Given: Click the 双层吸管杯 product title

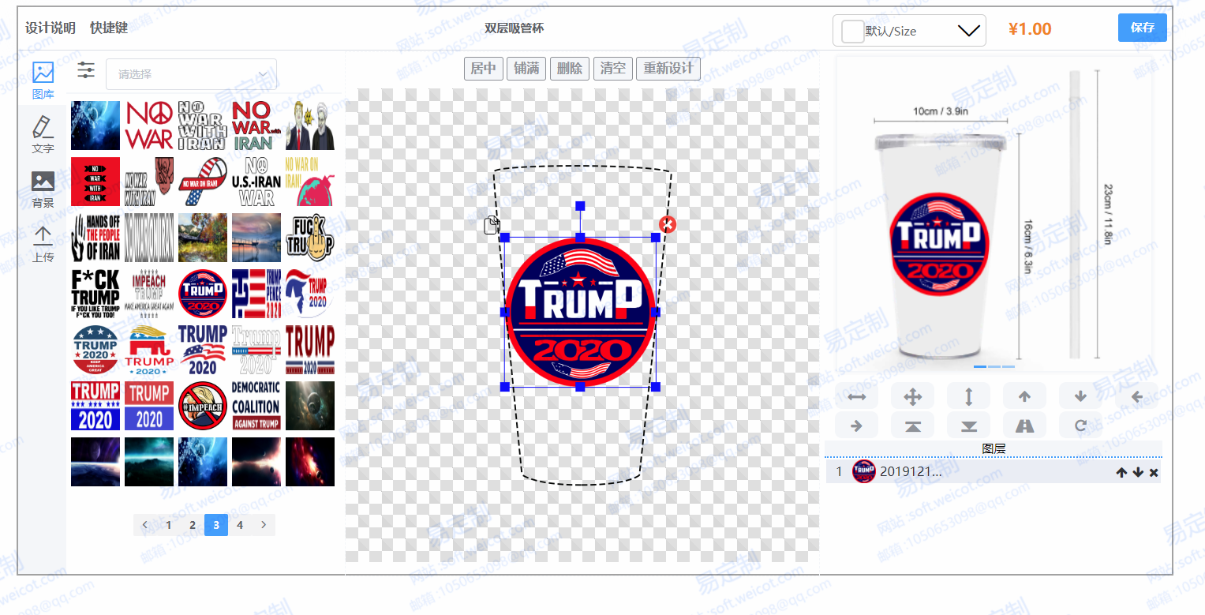Looking at the screenshot, I should click(x=514, y=28).
